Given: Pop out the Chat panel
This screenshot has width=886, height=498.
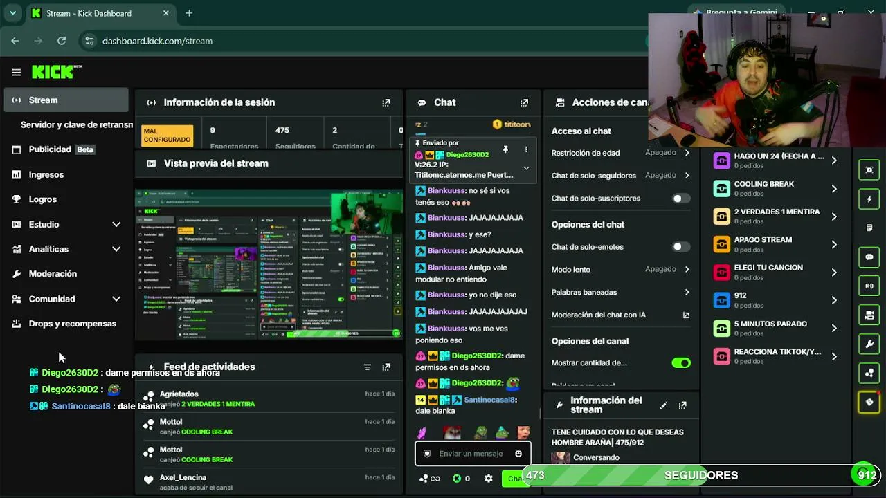Looking at the screenshot, I should pyautogui.click(x=524, y=102).
